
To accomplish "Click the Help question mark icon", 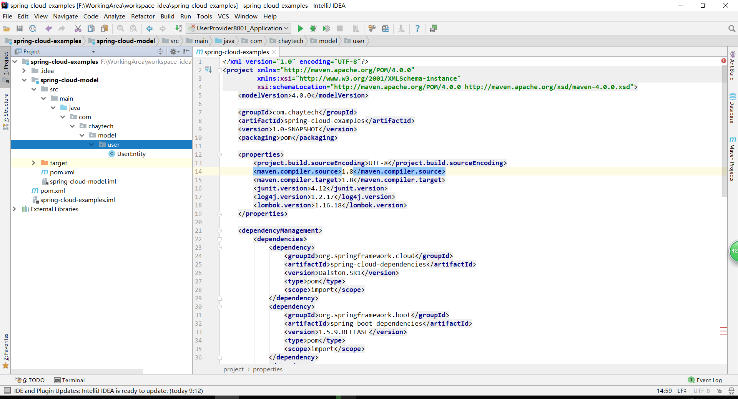I will tap(417, 28).
